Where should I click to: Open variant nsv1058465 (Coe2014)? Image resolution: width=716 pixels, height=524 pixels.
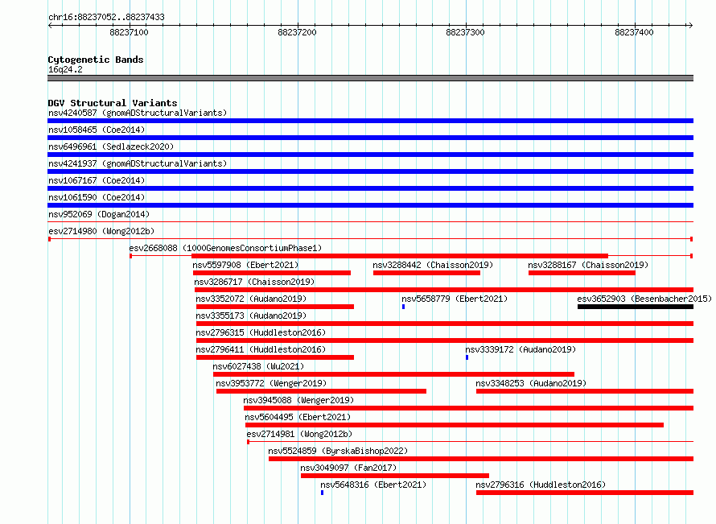click(x=97, y=130)
